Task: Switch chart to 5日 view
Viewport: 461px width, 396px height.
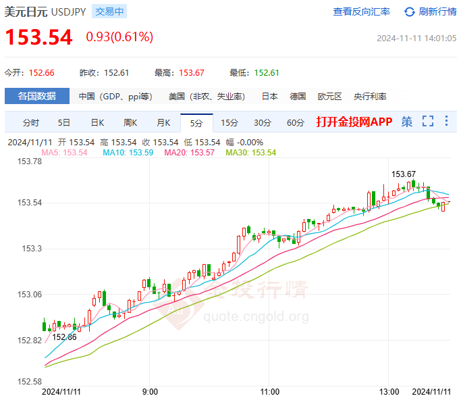Action: [x=64, y=122]
